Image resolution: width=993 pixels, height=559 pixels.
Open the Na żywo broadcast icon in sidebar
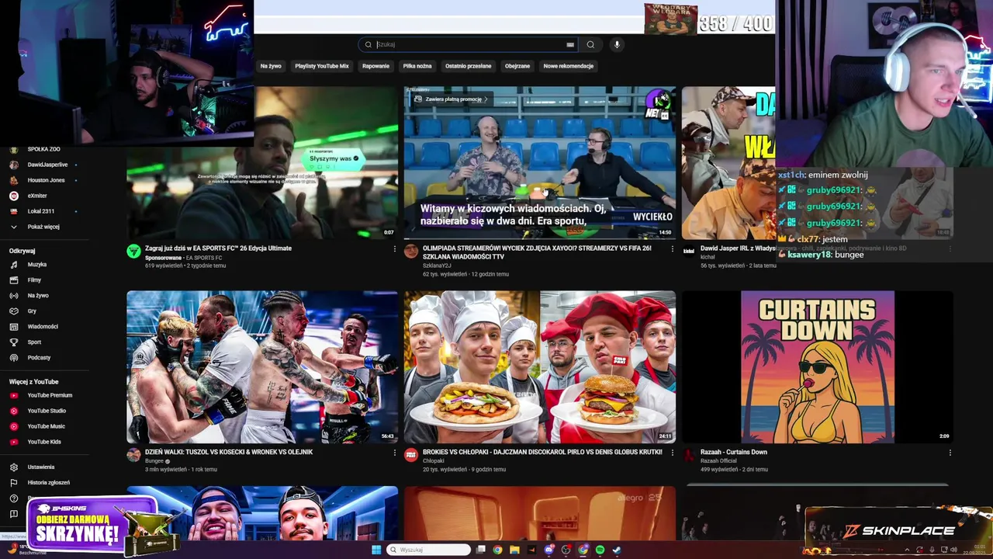click(x=13, y=295)
